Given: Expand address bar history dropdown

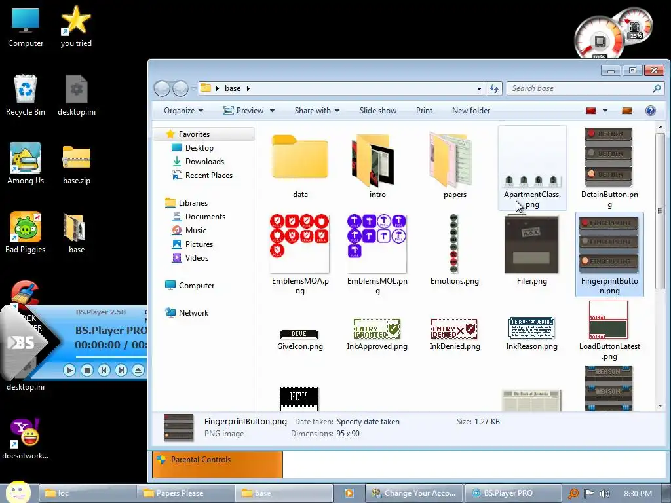Looking at the screenshot, I should 479,88.
